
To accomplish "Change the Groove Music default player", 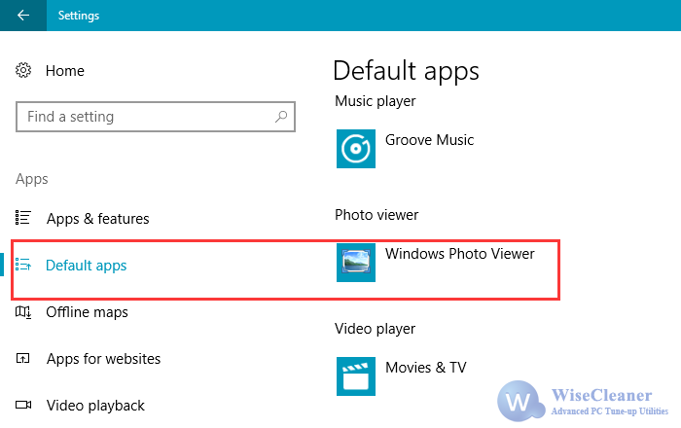I will tap(429, 140).
